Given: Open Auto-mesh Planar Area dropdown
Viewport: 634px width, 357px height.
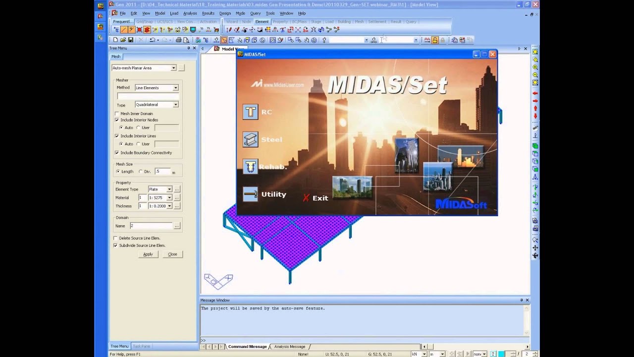Looking at the screenshot, I should [x=173, y=68].
